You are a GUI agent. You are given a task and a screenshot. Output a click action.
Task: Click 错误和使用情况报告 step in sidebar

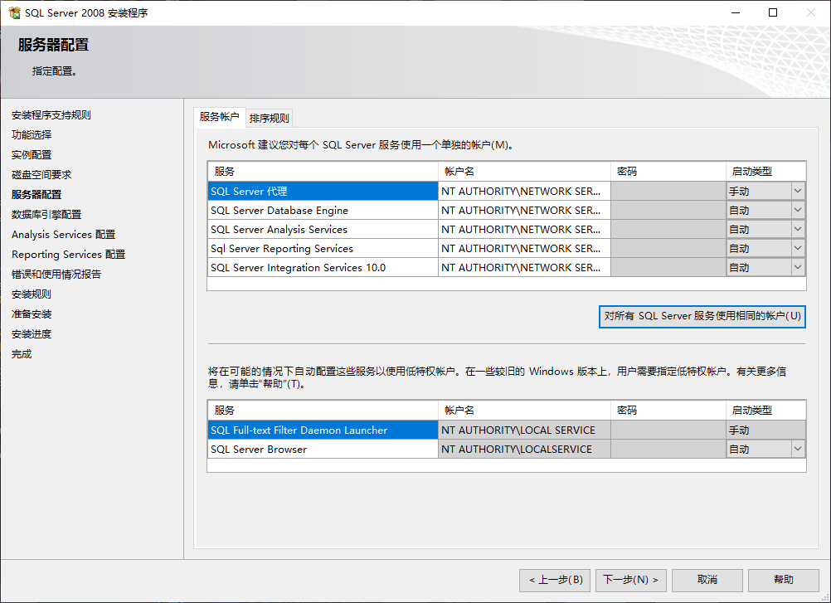pos(56,275)
